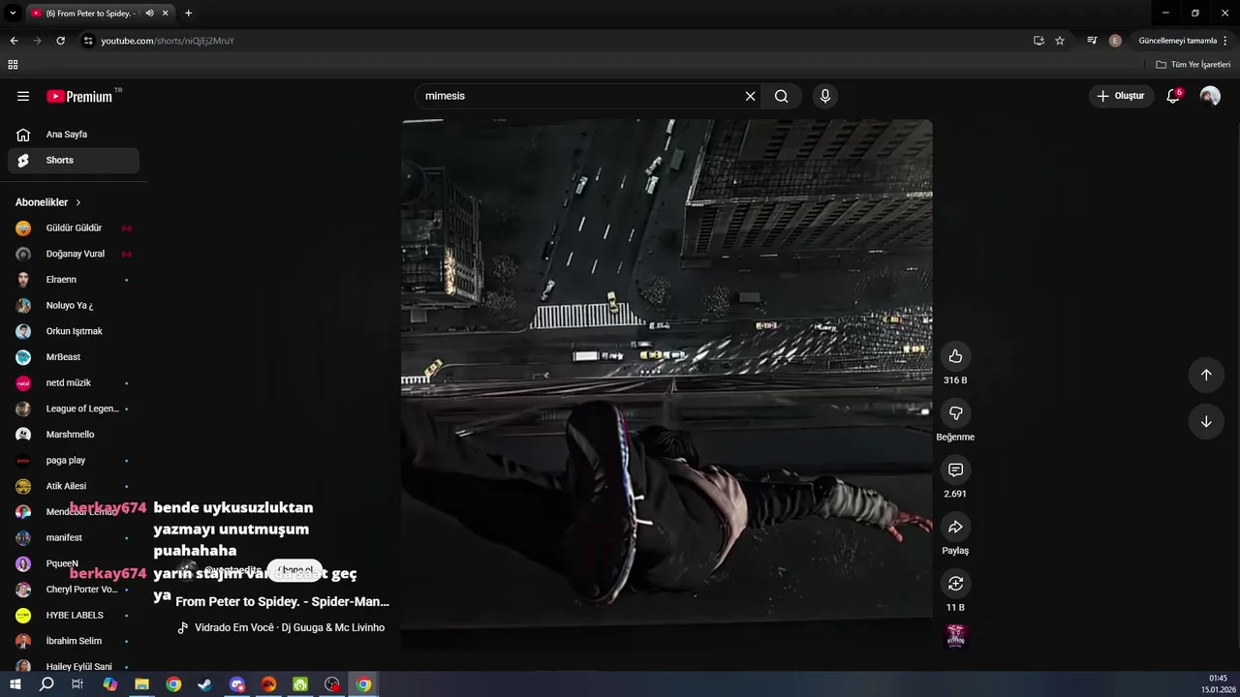Open the comments showing 2.691

pyautogui.click(x=955, y=470)
